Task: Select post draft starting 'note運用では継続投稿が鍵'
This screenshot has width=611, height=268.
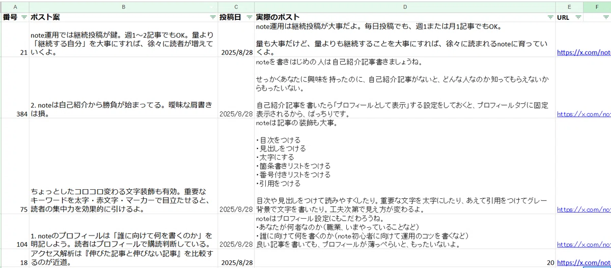Action: (x=124, y=40)
